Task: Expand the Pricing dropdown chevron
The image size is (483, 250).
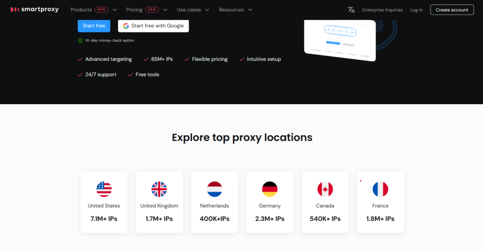Action: click(166, 10)
